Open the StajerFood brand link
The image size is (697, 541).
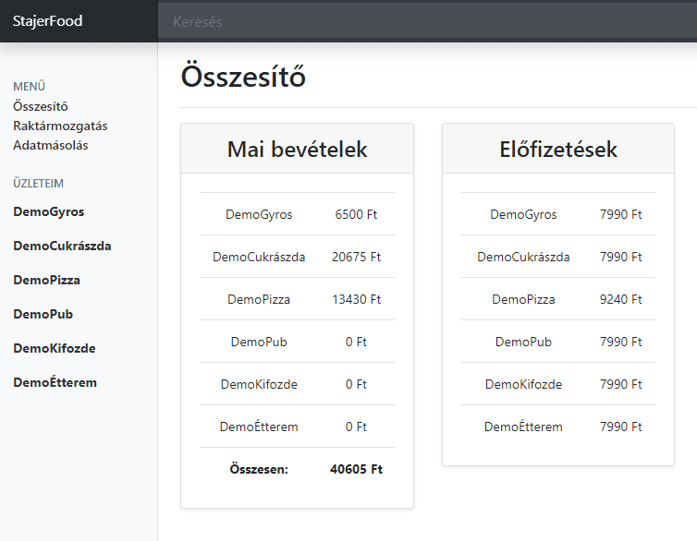(47, 21)
